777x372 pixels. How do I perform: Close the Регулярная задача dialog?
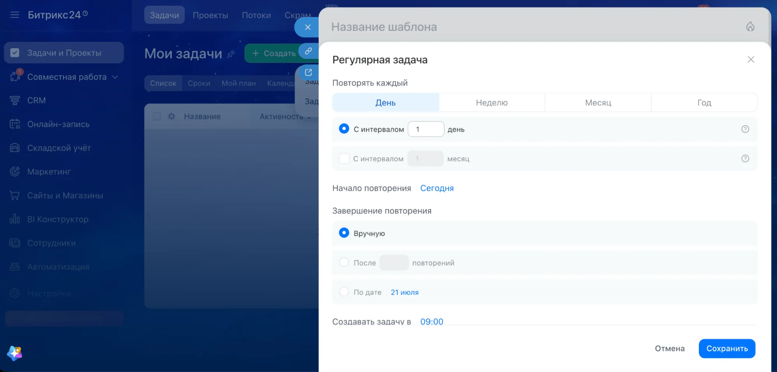[x=751, y=59]
